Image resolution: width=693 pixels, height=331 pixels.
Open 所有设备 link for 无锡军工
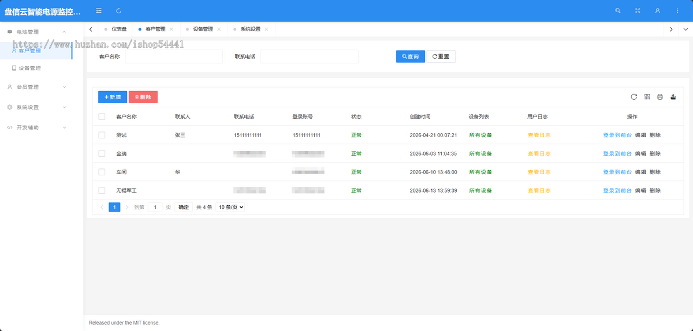[x=480, y=190]
